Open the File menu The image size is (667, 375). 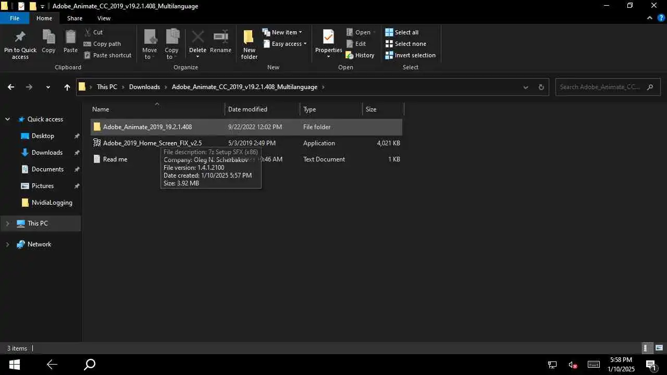(15, 18)
